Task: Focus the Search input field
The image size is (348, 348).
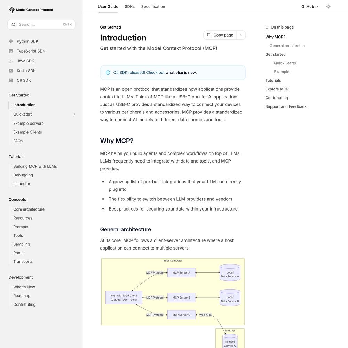Action: 41,24
